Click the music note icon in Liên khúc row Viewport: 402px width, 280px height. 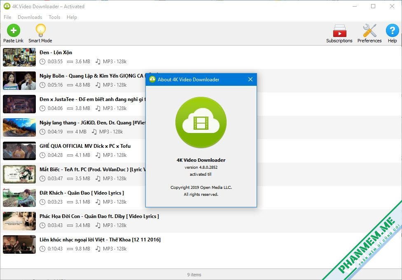coord(98,249)
